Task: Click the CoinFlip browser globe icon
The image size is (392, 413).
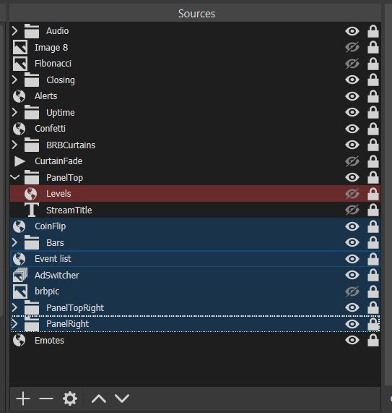Action: point(19,226)
